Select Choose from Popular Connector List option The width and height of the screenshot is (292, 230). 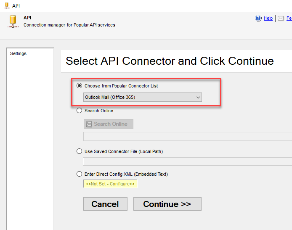[x=80, y=86]
